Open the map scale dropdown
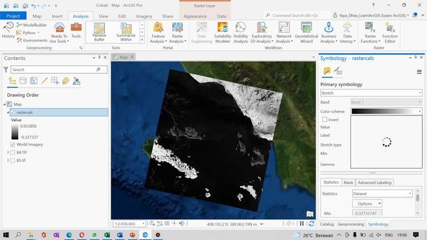Viewport: 427px width, 240px height. pyautogui.click(x=143, y=224)
